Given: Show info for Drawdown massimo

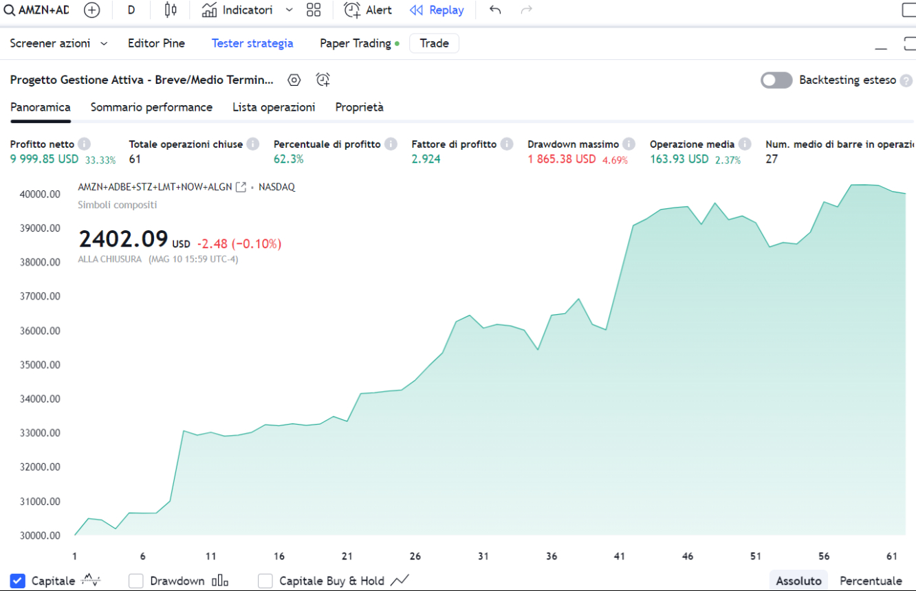Looking at the screenshot, I should (x=629, y=144).
